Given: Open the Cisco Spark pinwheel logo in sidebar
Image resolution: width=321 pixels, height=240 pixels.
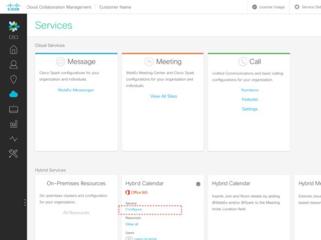Looking at the screenshot, I should [14, 26].
